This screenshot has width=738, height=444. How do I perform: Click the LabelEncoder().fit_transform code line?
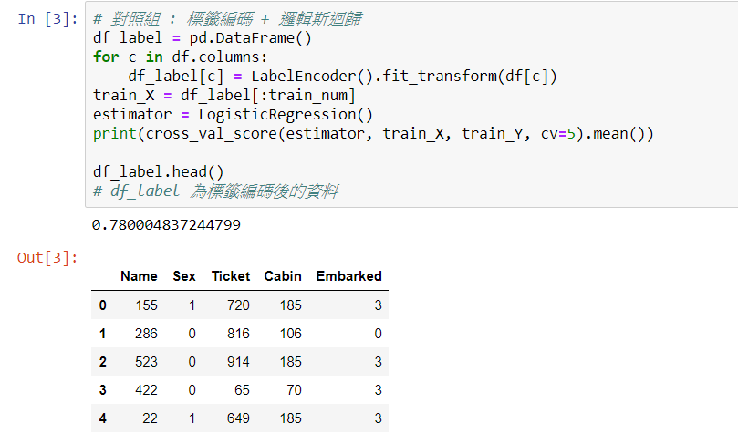[x=342, y=77]
